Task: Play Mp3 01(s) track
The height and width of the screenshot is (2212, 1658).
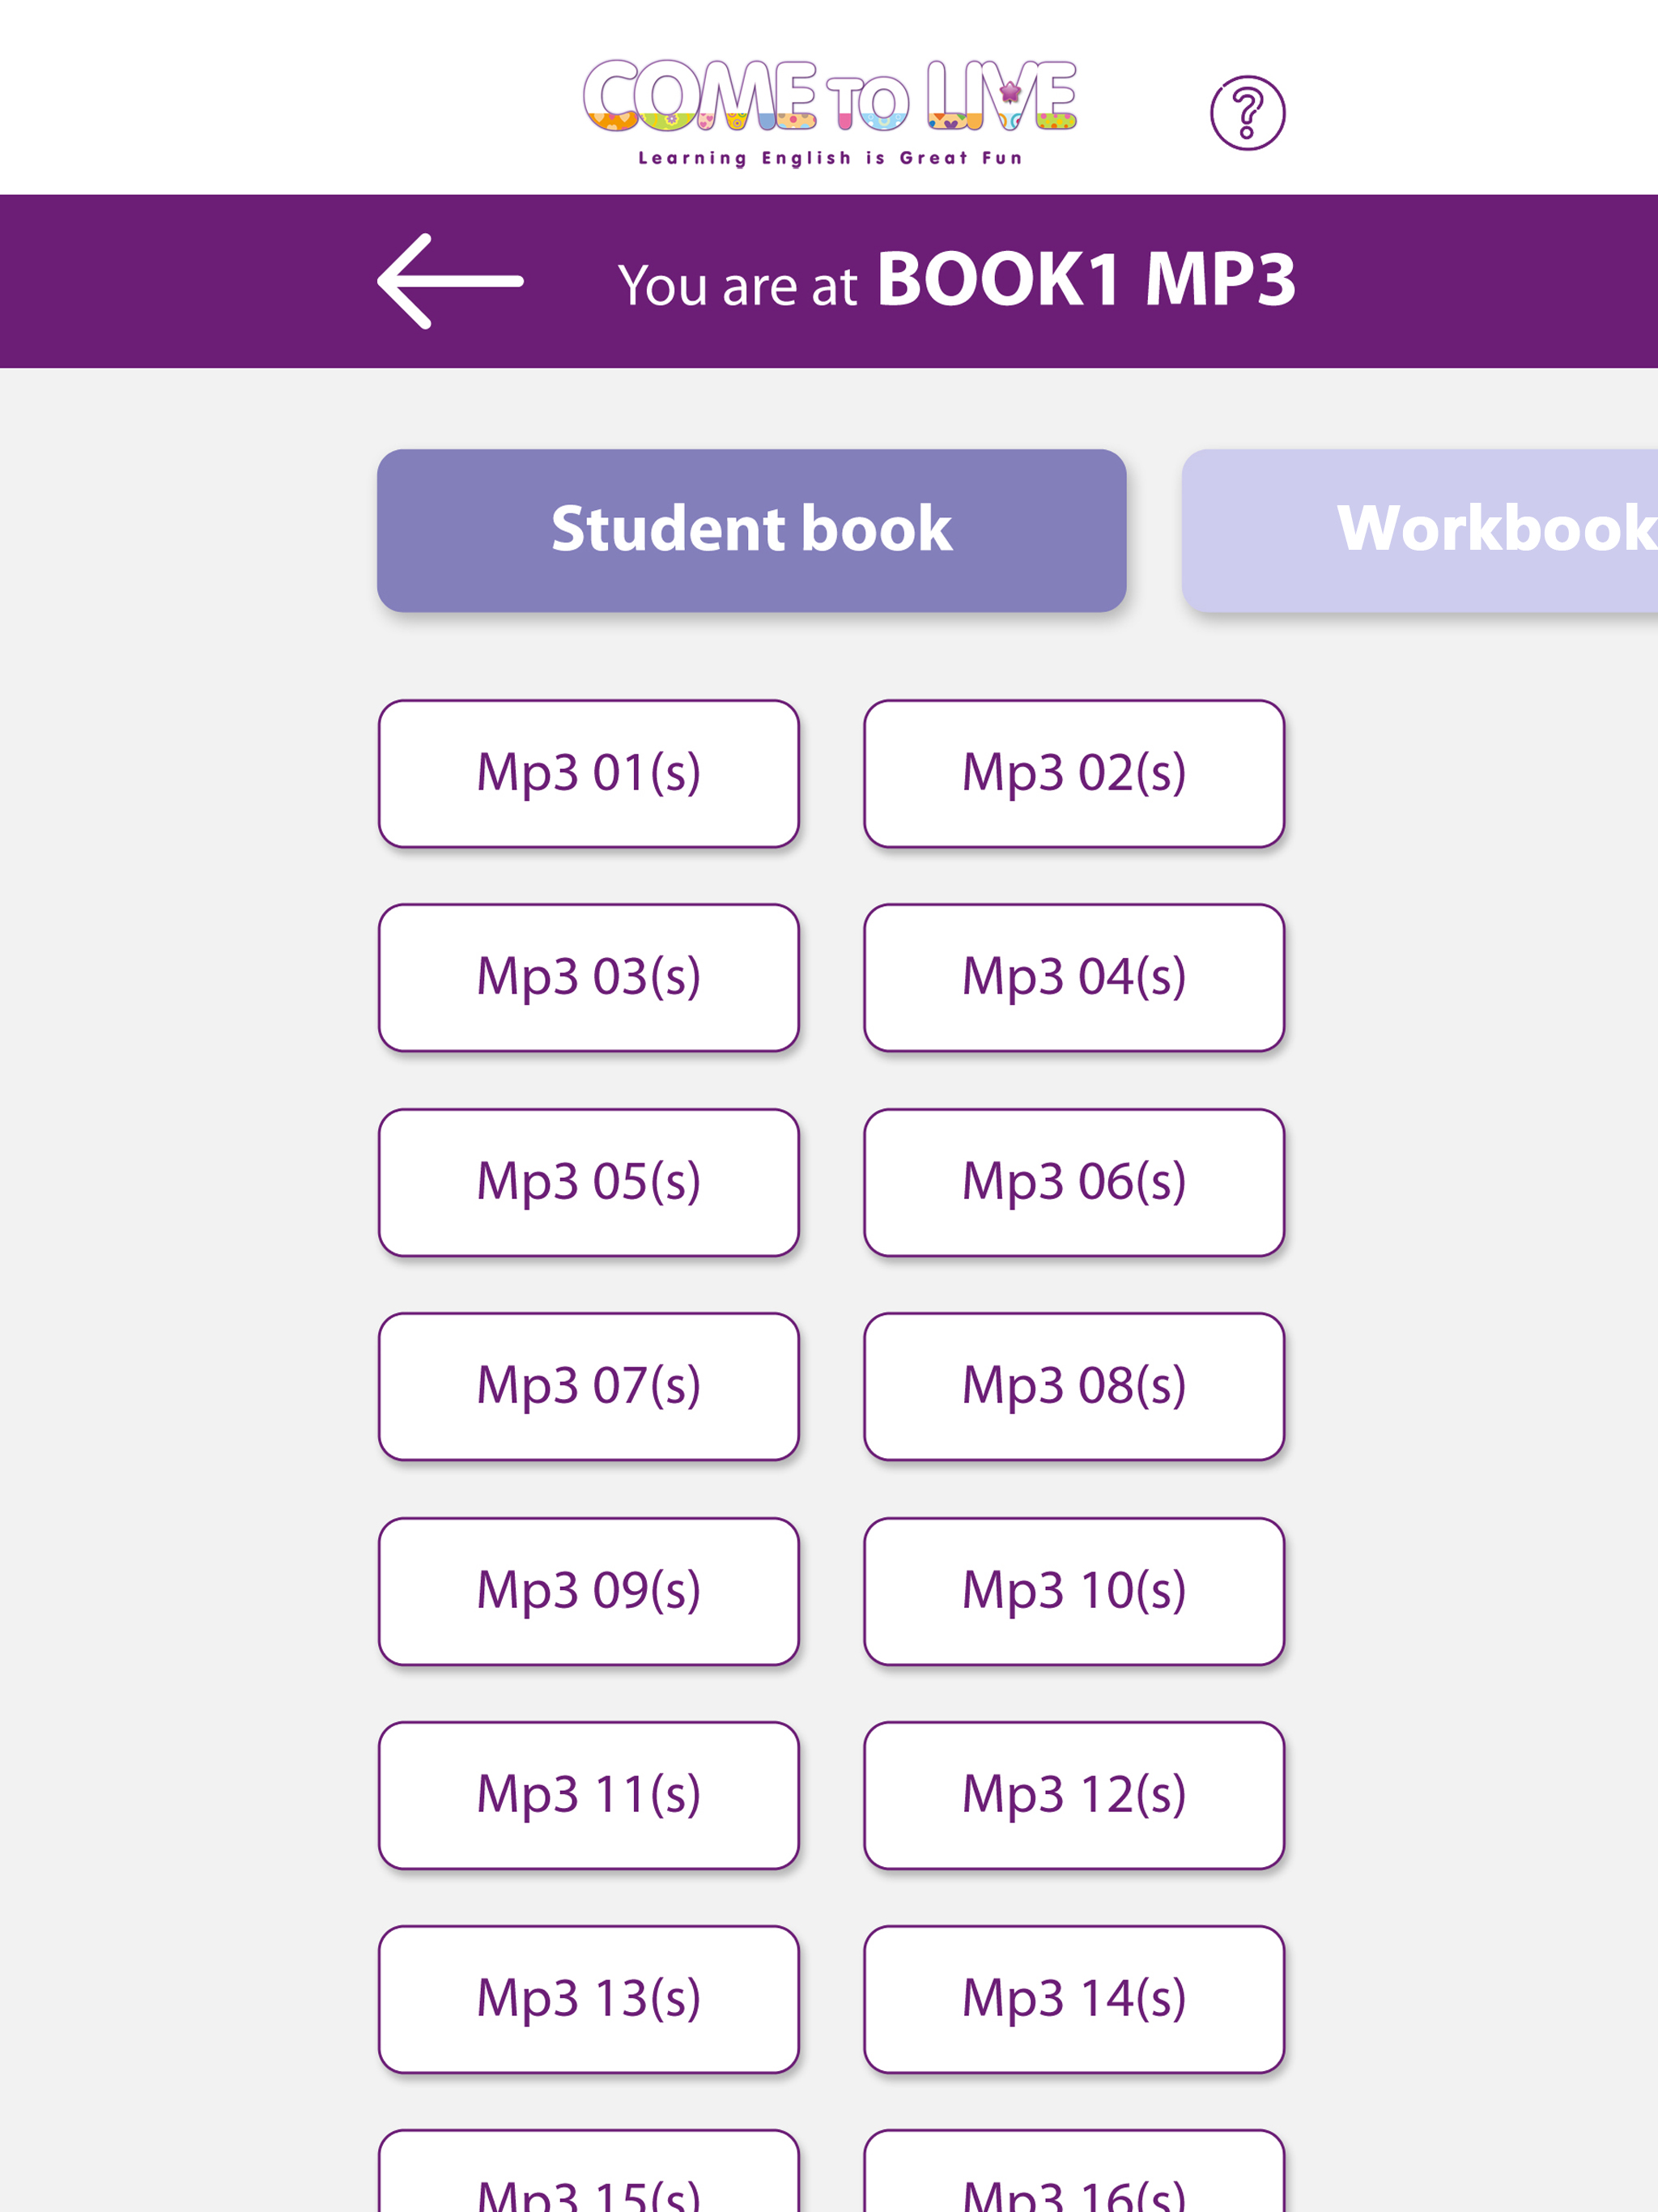Action: coord(588,773)
